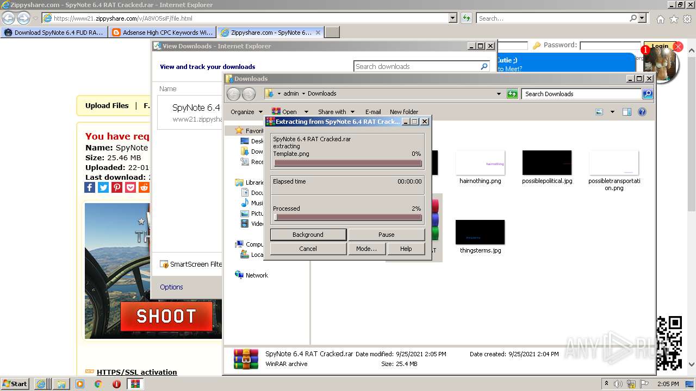
Task: Click the Explorer search magnifier icon
Action: point(647,94)
